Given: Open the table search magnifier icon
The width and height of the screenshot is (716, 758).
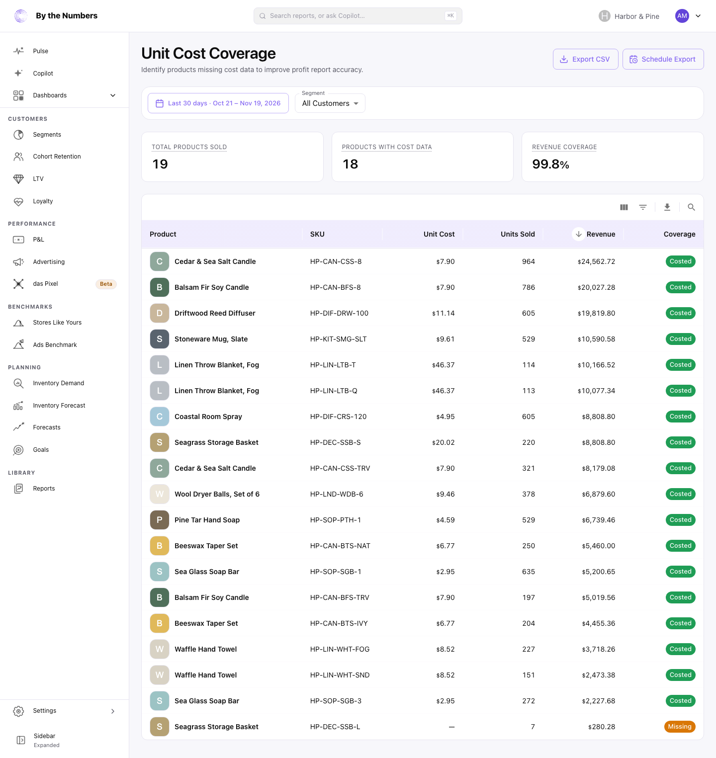Looking at the screenshot, I should pyautogui.click(x=691, y=207).
